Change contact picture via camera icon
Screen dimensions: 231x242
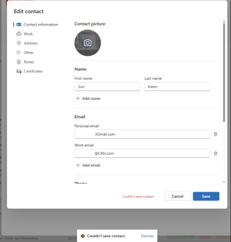click(x=88, y=43)
